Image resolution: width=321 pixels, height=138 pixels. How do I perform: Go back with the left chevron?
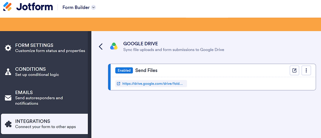(x=101, y=46)
